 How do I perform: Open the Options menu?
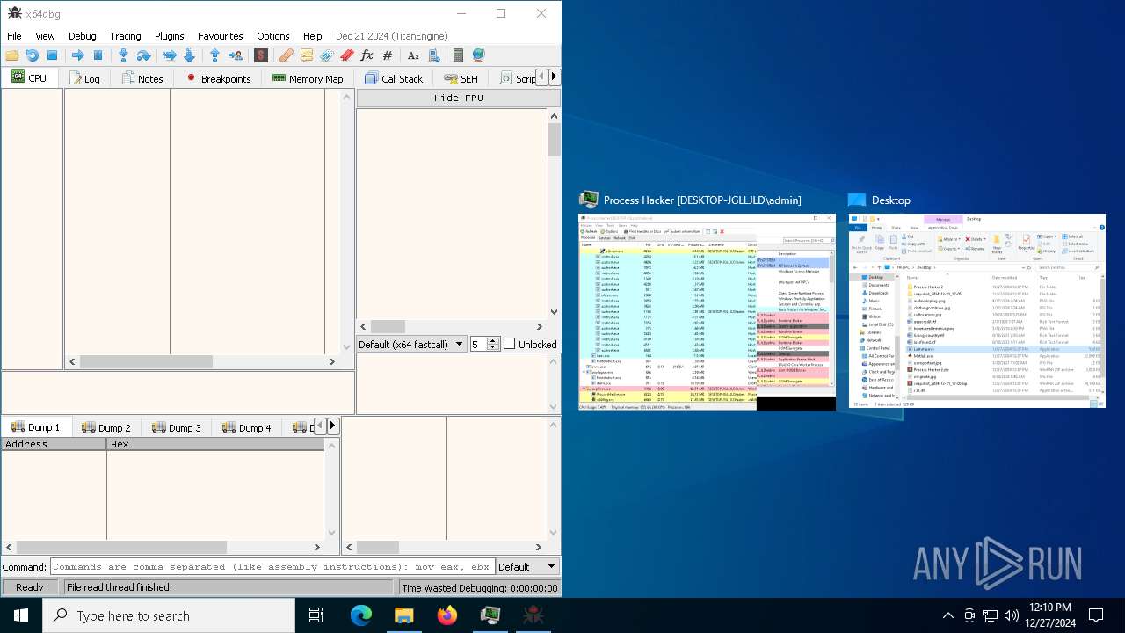point(273,36)
